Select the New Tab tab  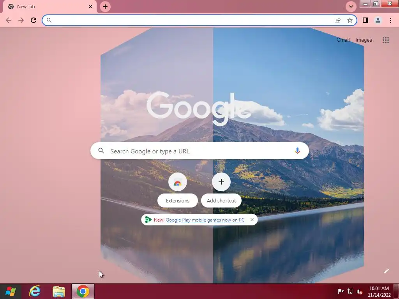(49, 7)
